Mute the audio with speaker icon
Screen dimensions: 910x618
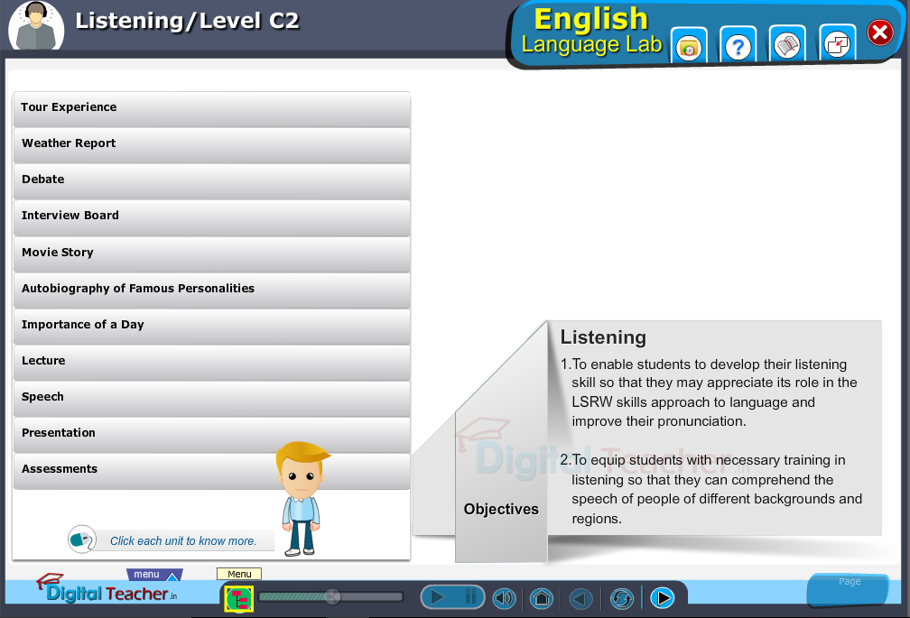504,597
